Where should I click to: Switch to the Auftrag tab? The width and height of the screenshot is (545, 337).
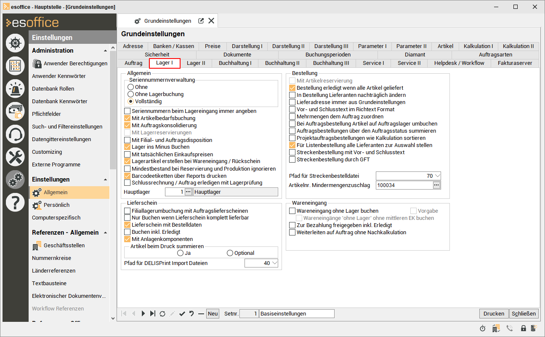click(x=133, y=63)
